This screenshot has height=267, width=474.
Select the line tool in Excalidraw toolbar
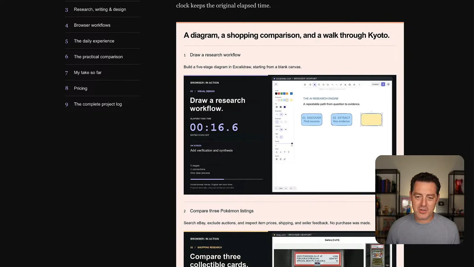tap(337, 85)
